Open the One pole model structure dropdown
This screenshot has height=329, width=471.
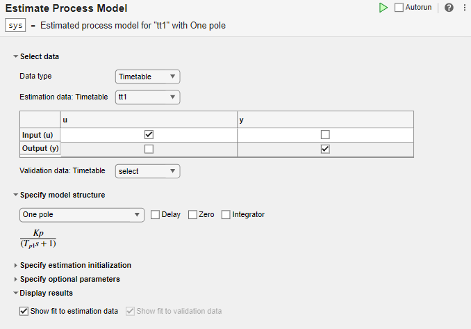(81, 215)
